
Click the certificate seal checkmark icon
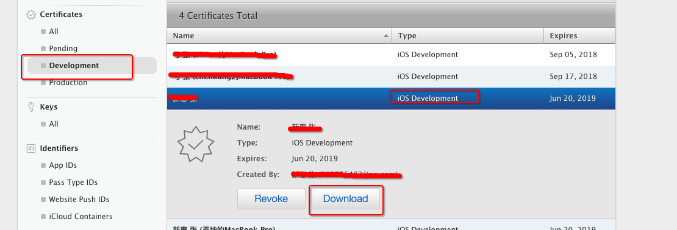(x=196, y=145)
